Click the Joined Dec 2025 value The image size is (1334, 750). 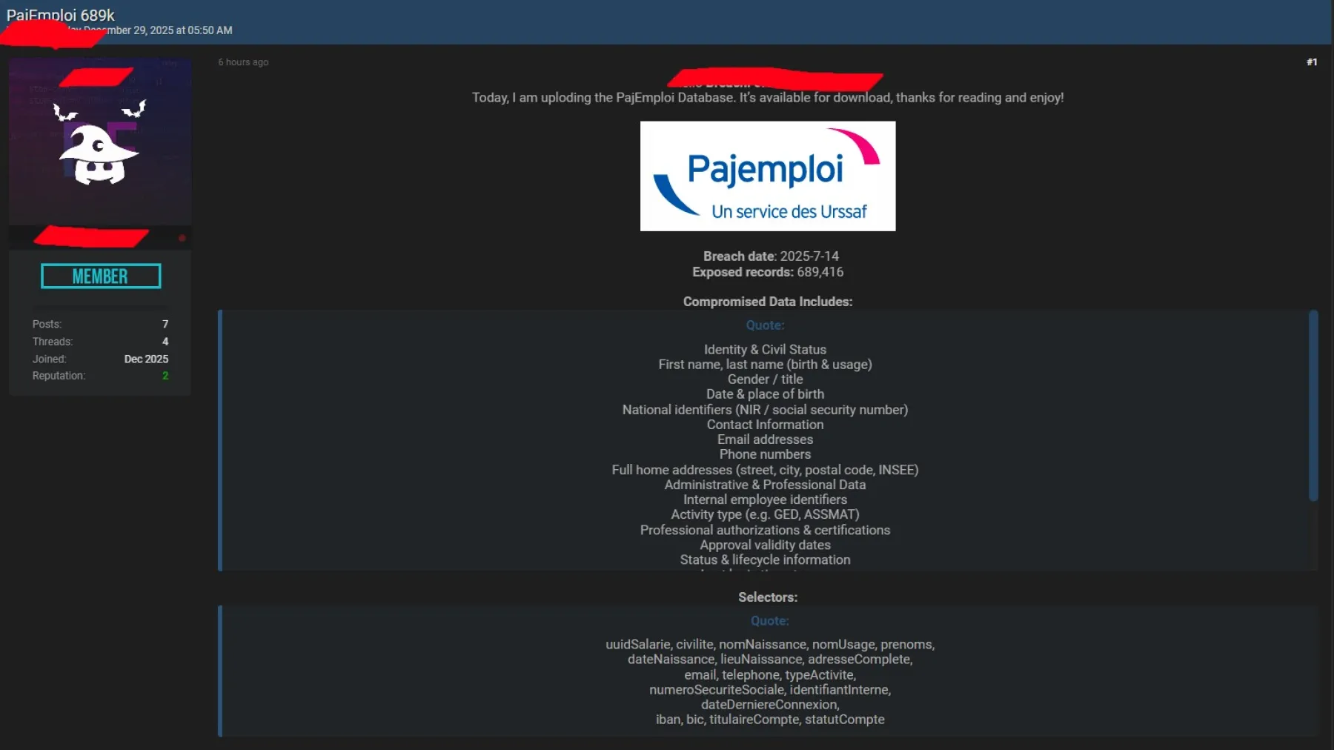(146, 359)
